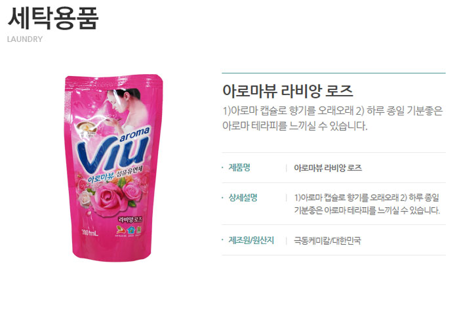Open the large 아로마뷰 라비앙 로즈 product title

coord(287,91)
